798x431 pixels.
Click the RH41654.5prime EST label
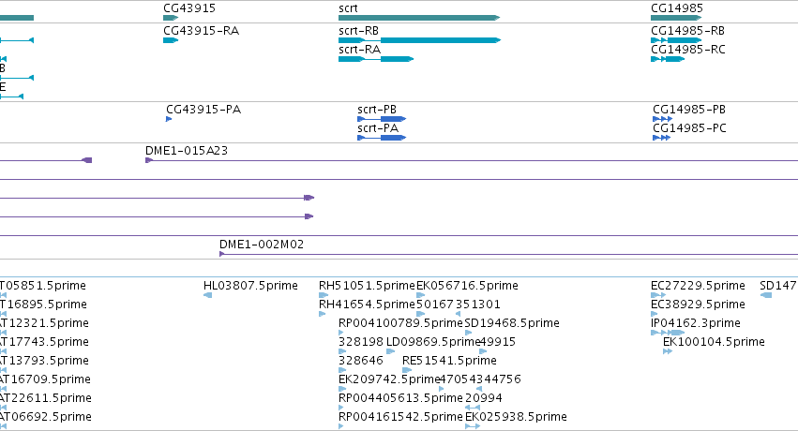[x=367, y=305]
